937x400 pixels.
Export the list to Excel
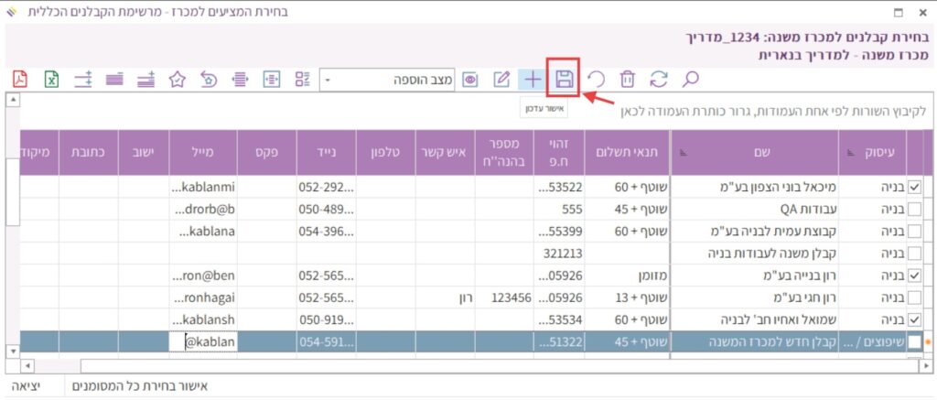[x=52, y=79]
